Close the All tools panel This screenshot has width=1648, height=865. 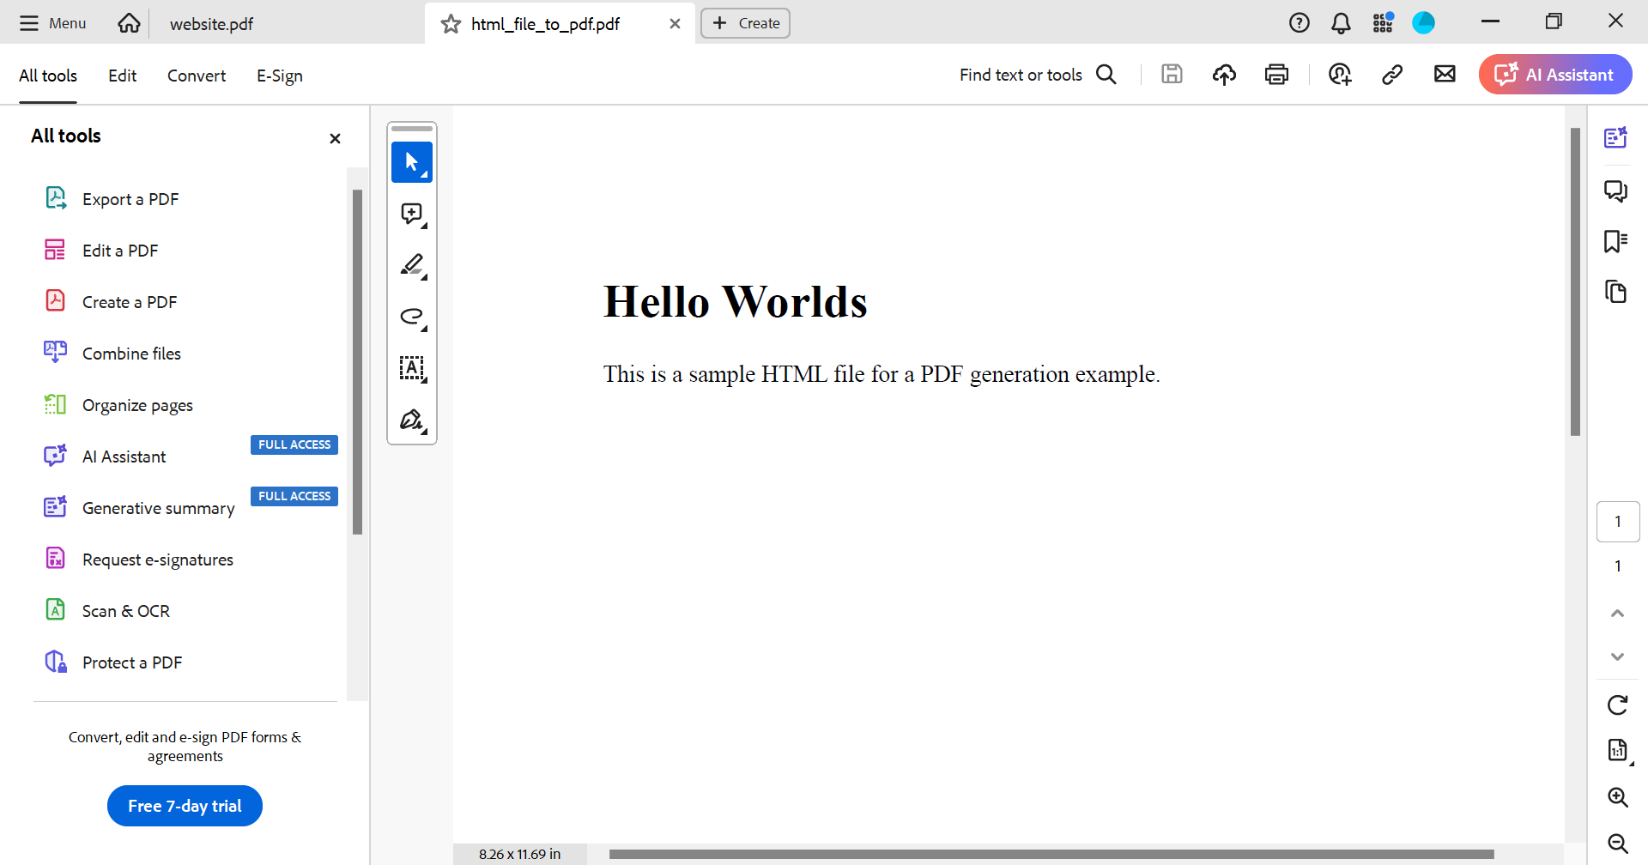click(335, 138)
